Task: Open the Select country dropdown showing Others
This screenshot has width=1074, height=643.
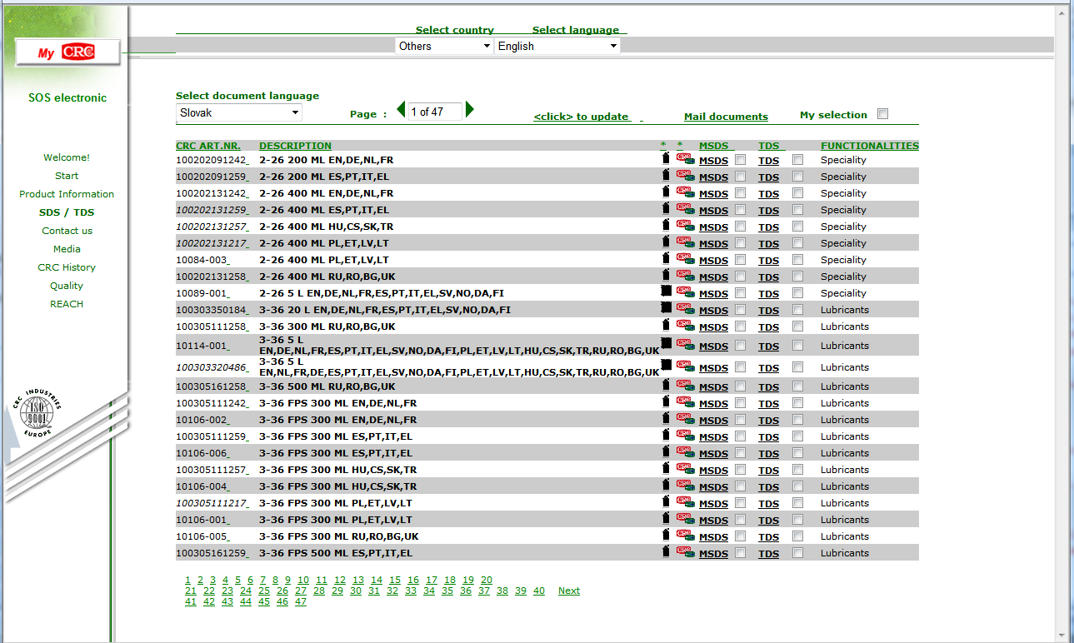Action: pos(444,46)
